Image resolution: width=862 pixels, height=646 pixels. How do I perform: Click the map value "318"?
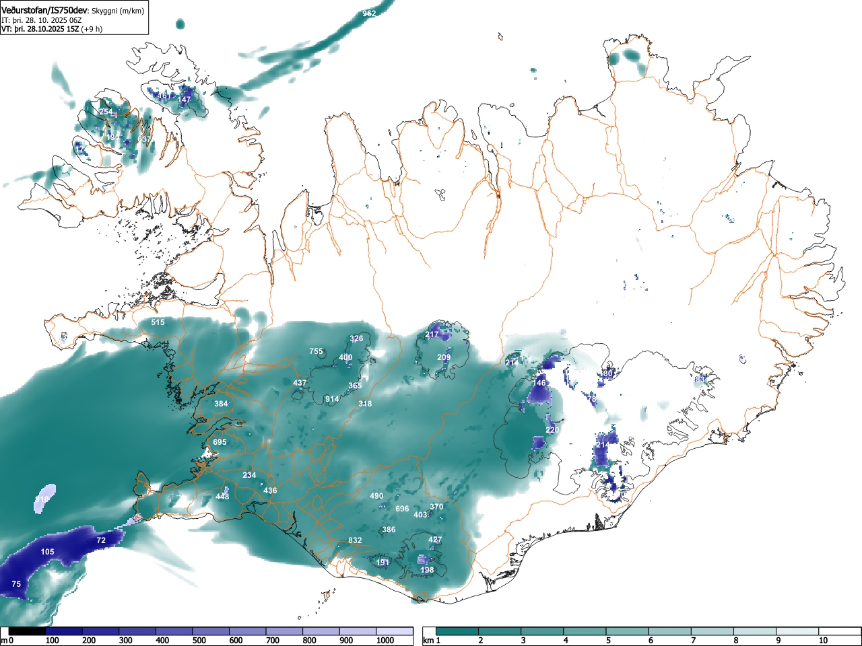tap(365, 404)
